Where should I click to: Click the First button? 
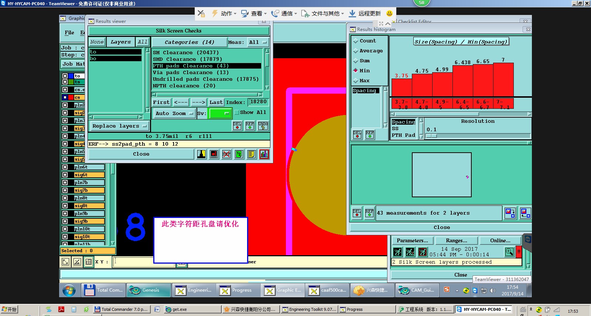click(161, 103)
